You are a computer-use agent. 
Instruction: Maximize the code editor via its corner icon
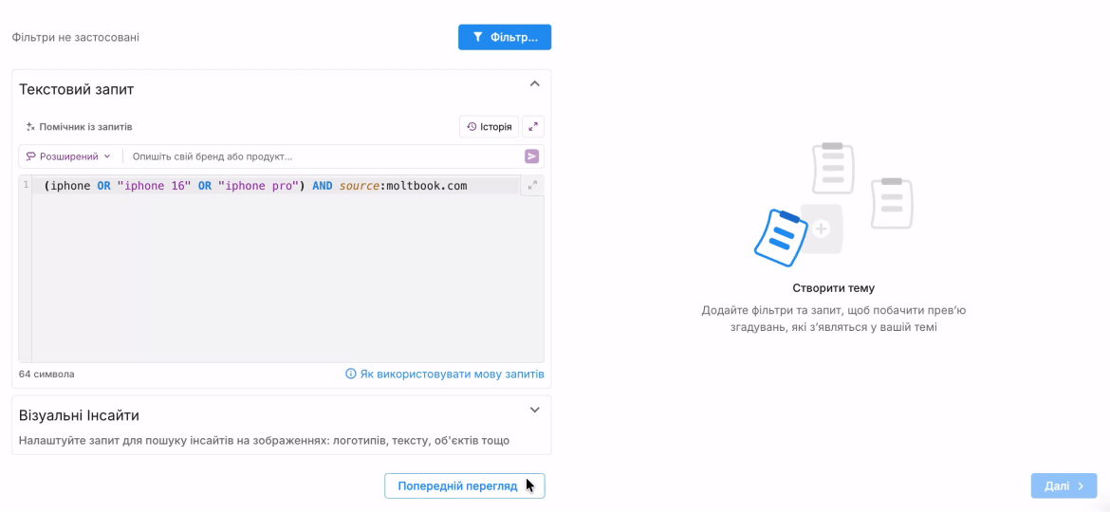coord(532,186)
